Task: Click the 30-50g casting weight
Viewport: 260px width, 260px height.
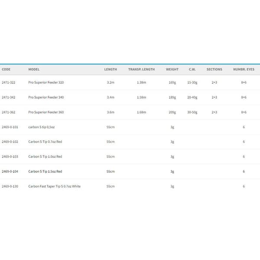Action: click(x=192, y=112)
